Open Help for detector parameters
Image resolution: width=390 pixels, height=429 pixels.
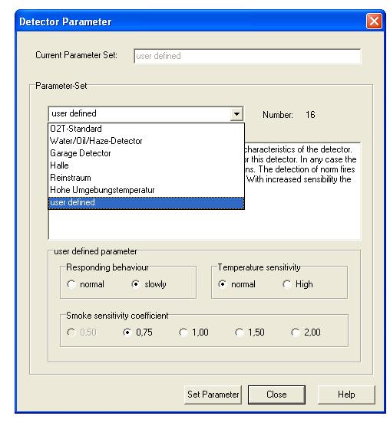tap(346, 395)
